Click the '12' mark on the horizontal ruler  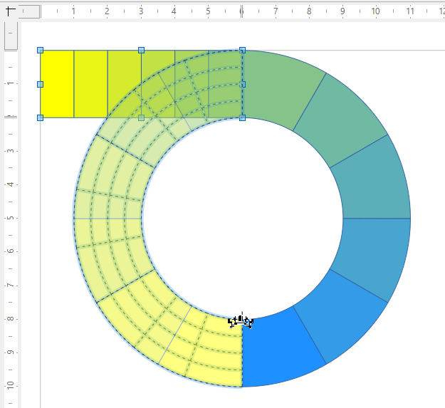coord(442,11)
